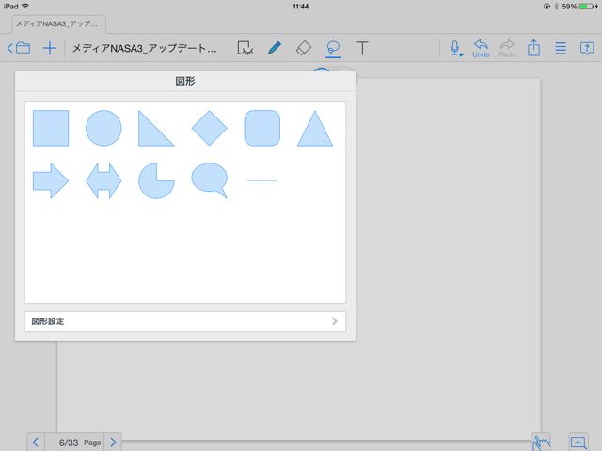This screenshot has height=451, width=602.
Task: Open the list menu icon
Action: (x=561, y=48)
